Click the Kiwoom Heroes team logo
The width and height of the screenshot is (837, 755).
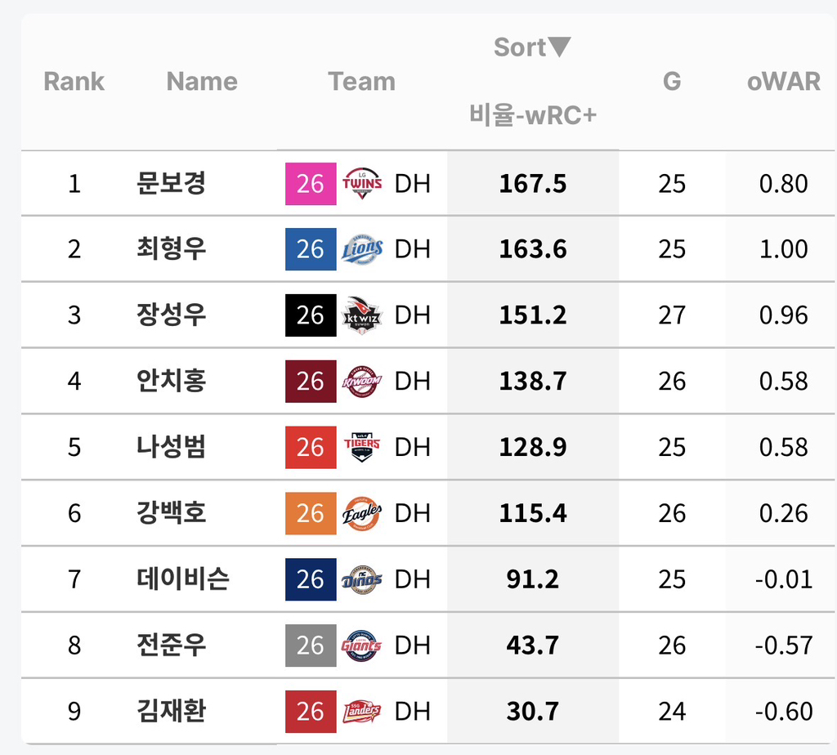coord(362,382)
